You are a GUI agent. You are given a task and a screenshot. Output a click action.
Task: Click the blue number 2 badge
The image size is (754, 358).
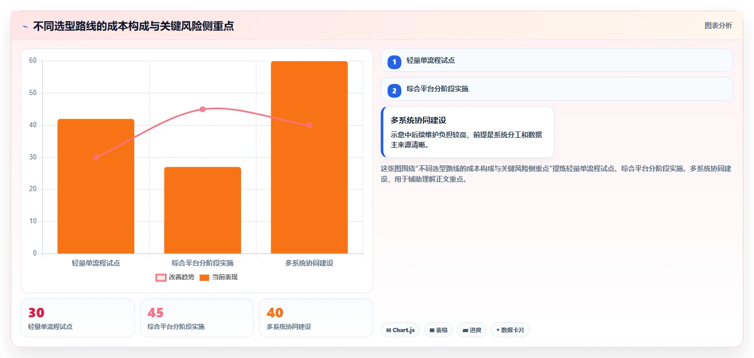pyautogui.click(x=394, y=91)
